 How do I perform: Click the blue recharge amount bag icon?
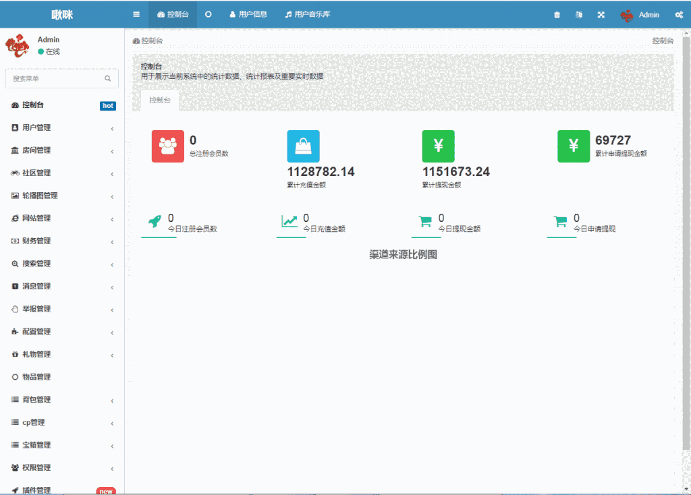(303, 146)
